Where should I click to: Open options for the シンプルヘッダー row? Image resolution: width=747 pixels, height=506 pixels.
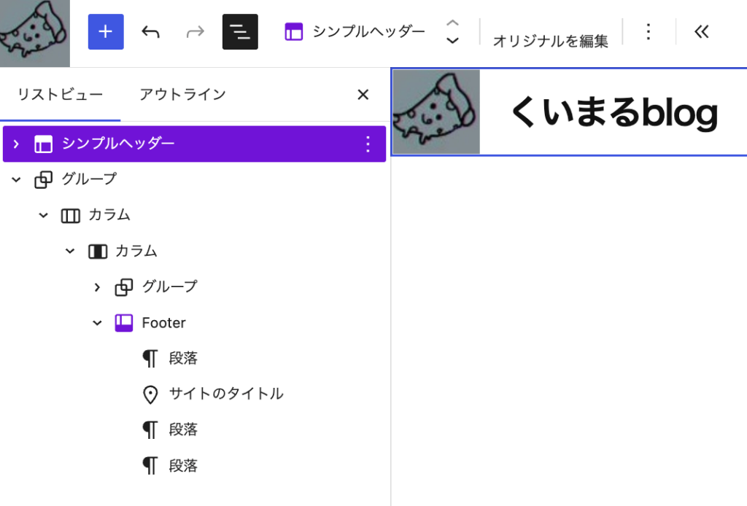tap(368, 144)
